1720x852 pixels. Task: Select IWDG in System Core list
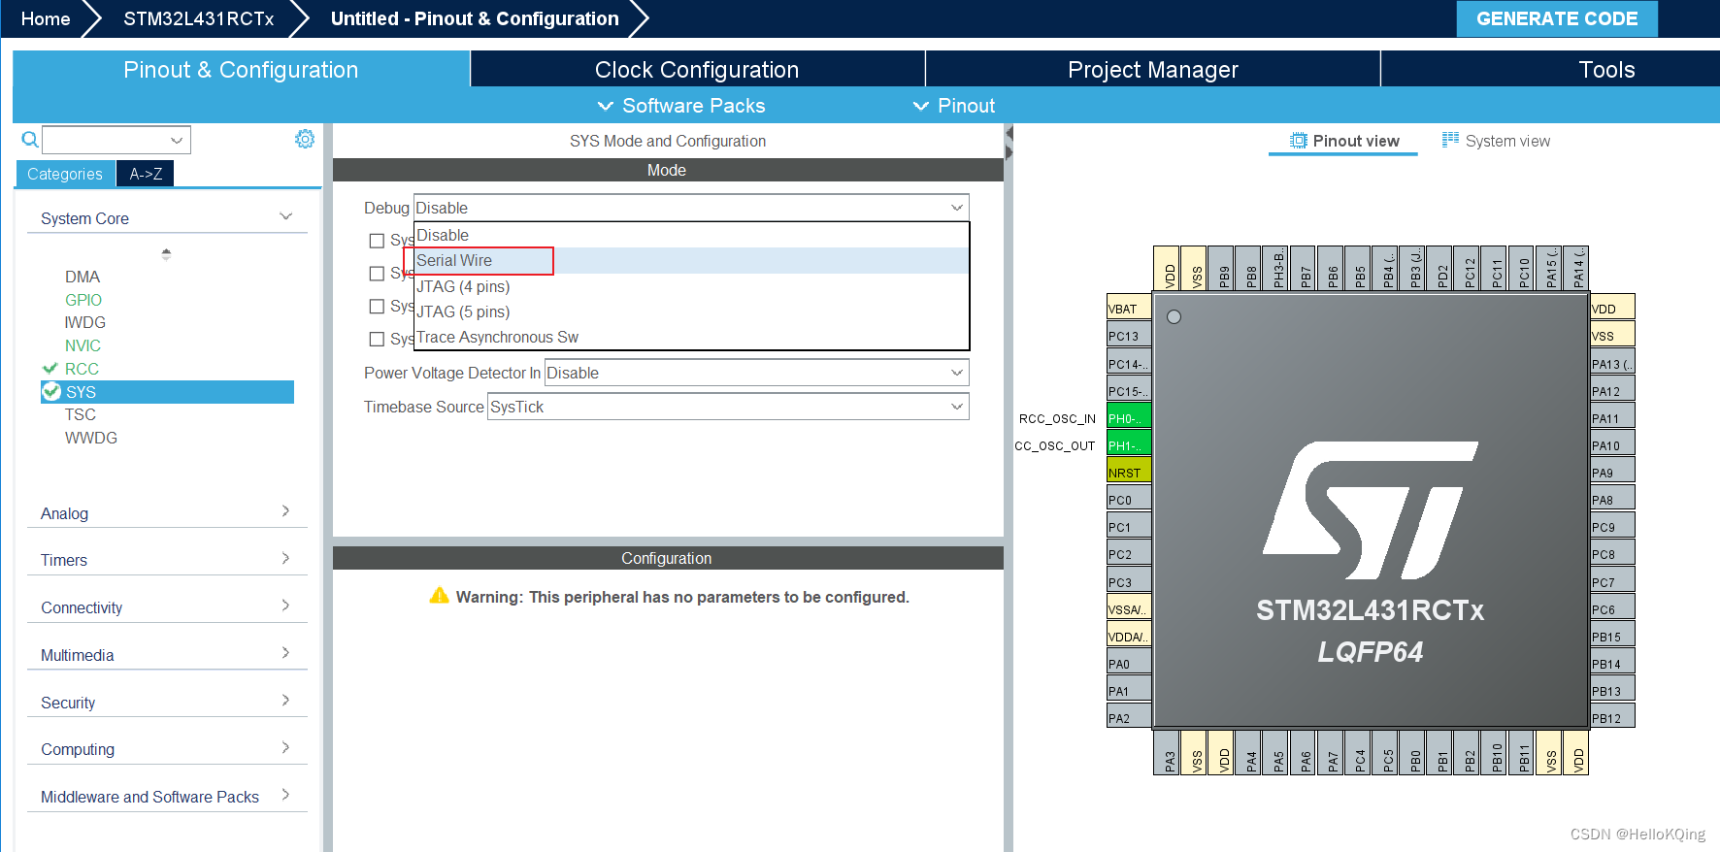click(85, 322)
